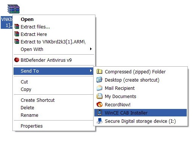This screenshot has height=143, width=195.
Task: Click the WinRAR icon beside Extract to VNKbrd2k3[1].ARM\
Action: (x=17, y=42)
